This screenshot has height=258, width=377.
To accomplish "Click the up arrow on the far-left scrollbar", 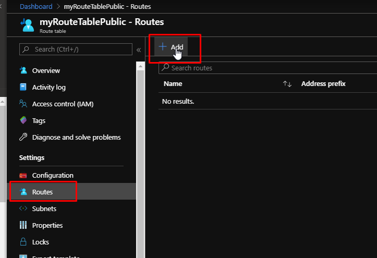I will pyautogui.click(x=3, y=102).
